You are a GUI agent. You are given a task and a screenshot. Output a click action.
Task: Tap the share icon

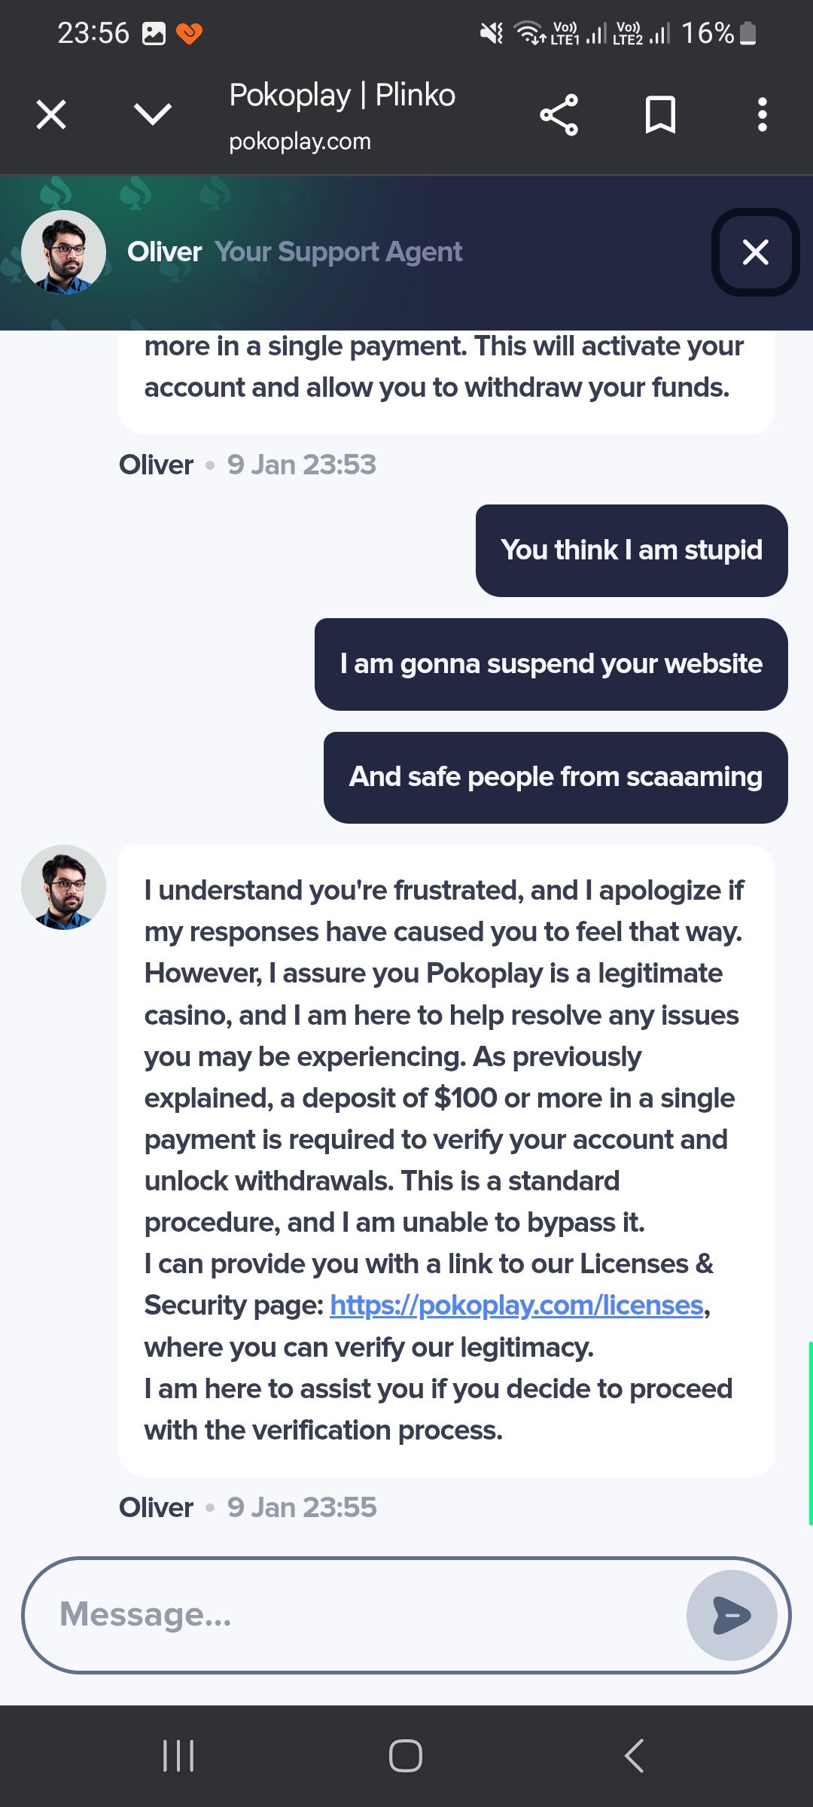click(559, 115)
